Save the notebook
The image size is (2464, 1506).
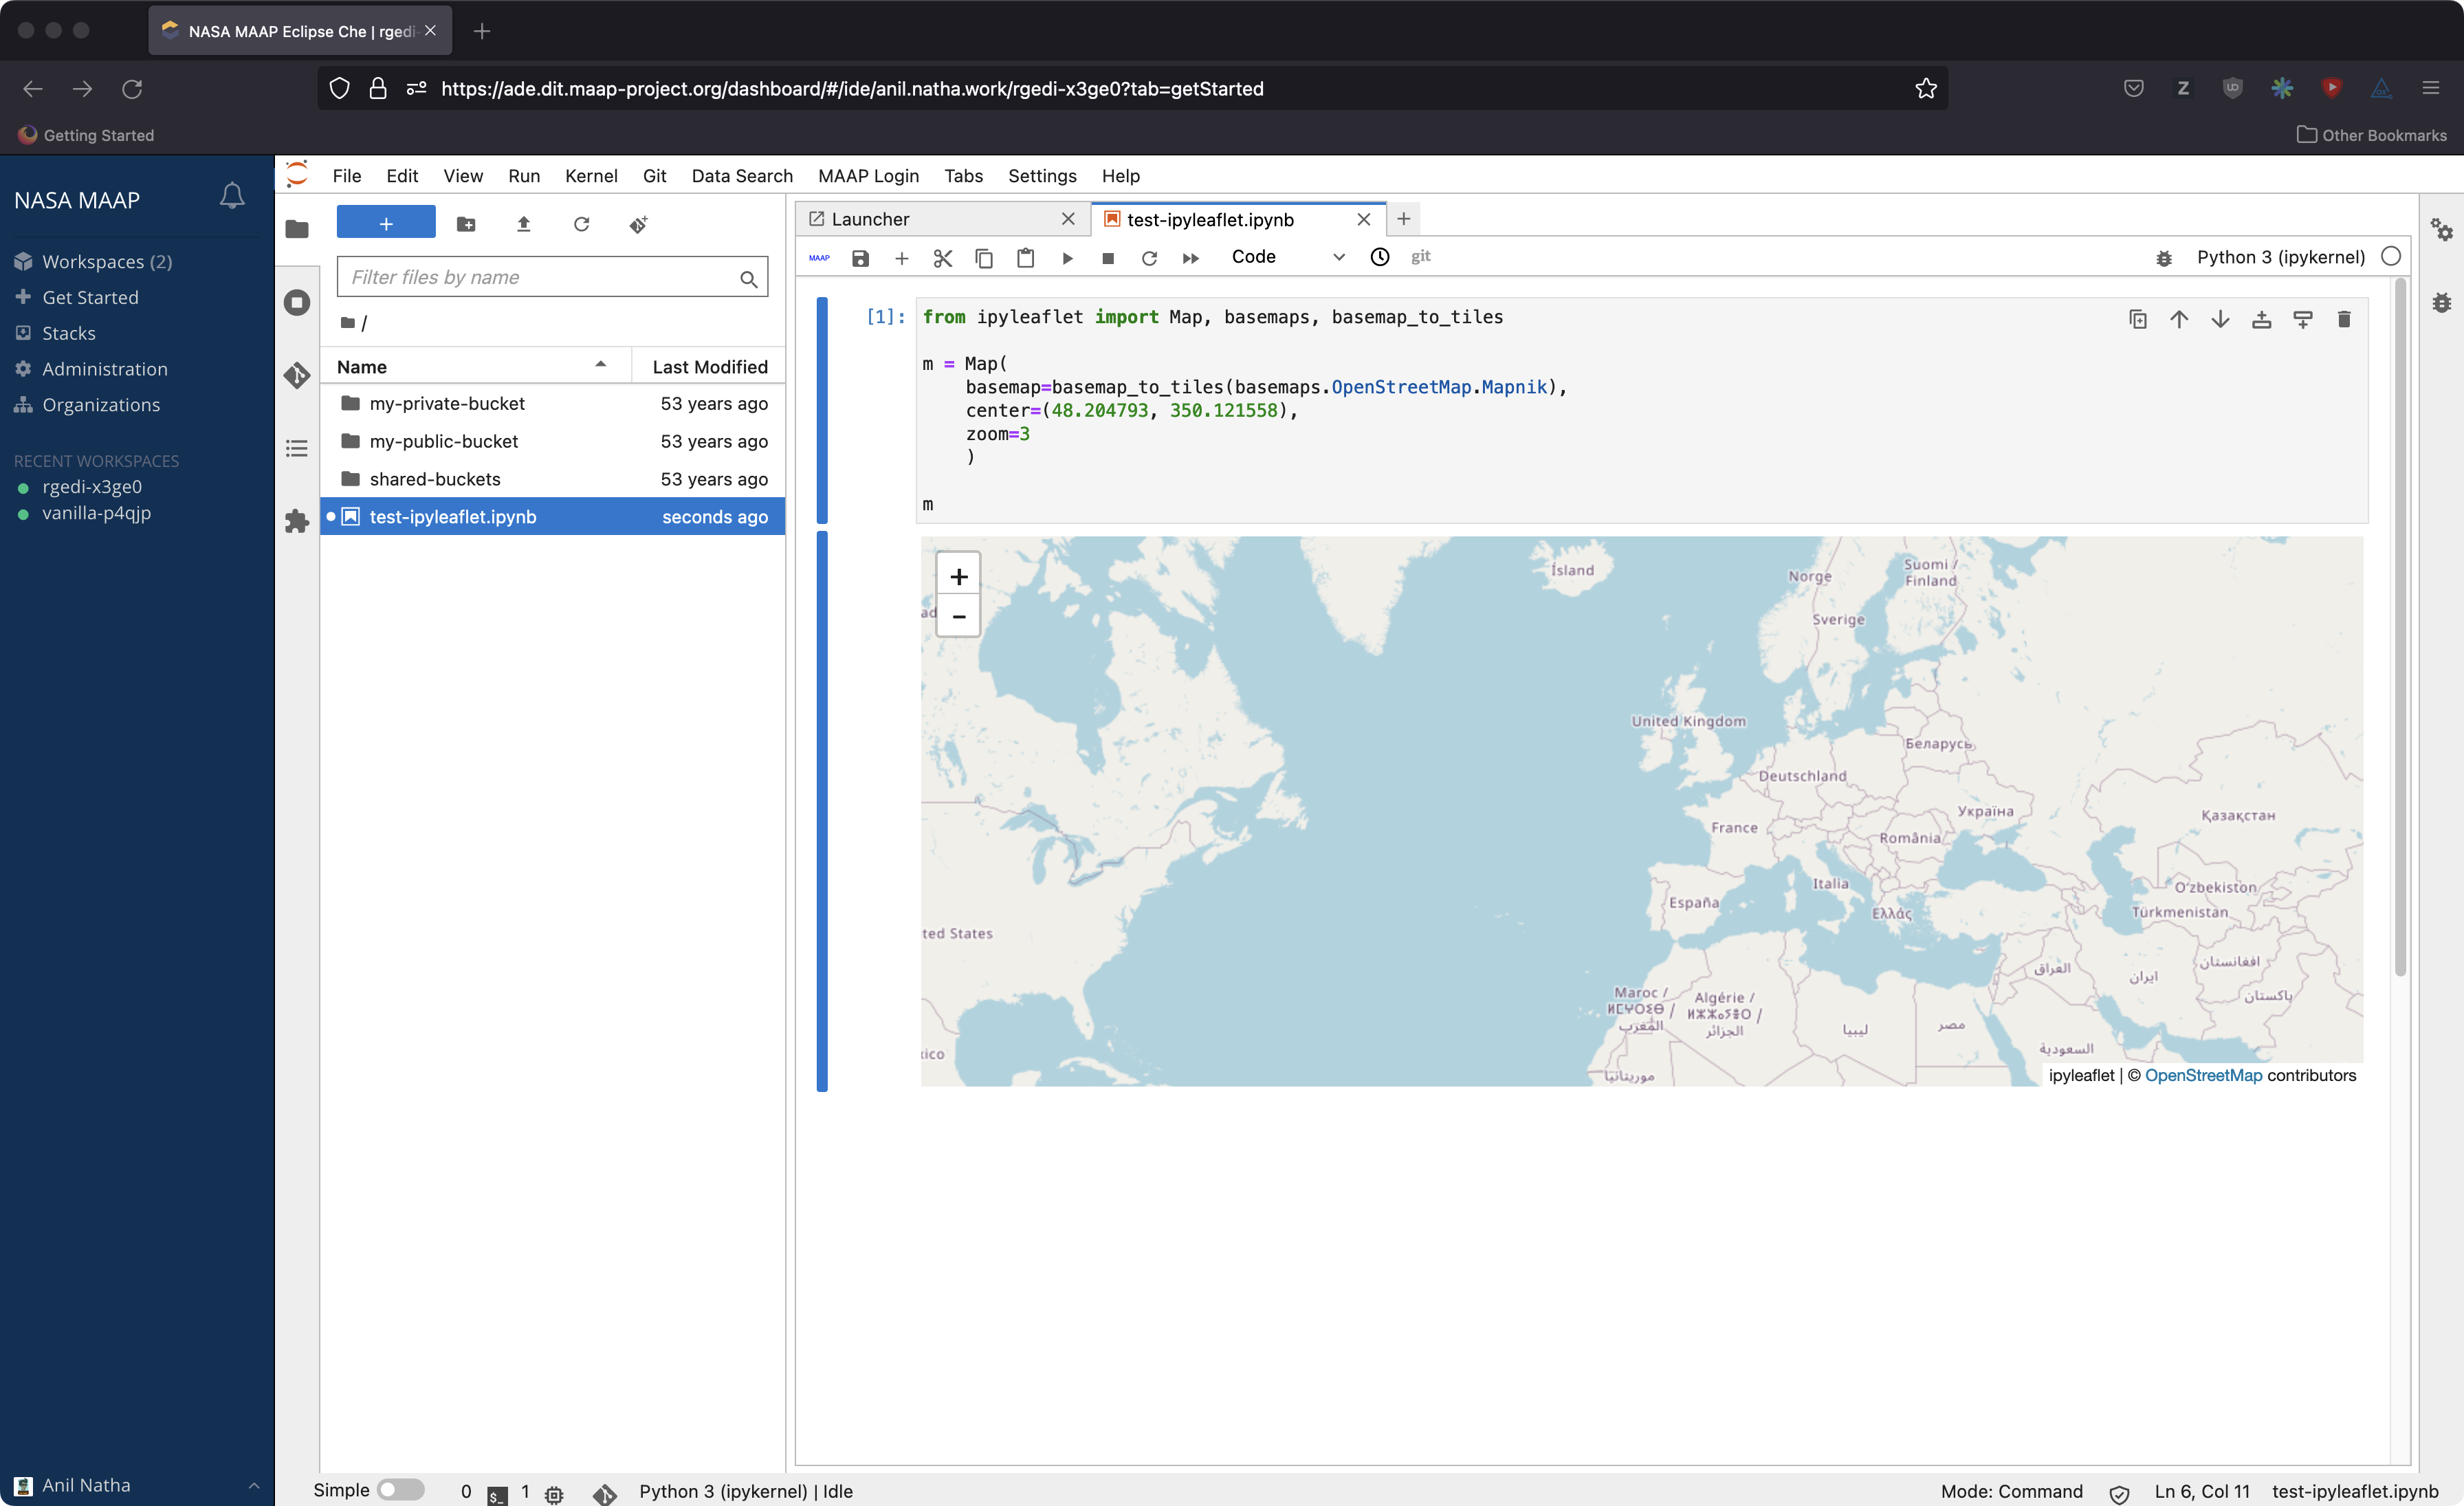click(x=860, y=258)
